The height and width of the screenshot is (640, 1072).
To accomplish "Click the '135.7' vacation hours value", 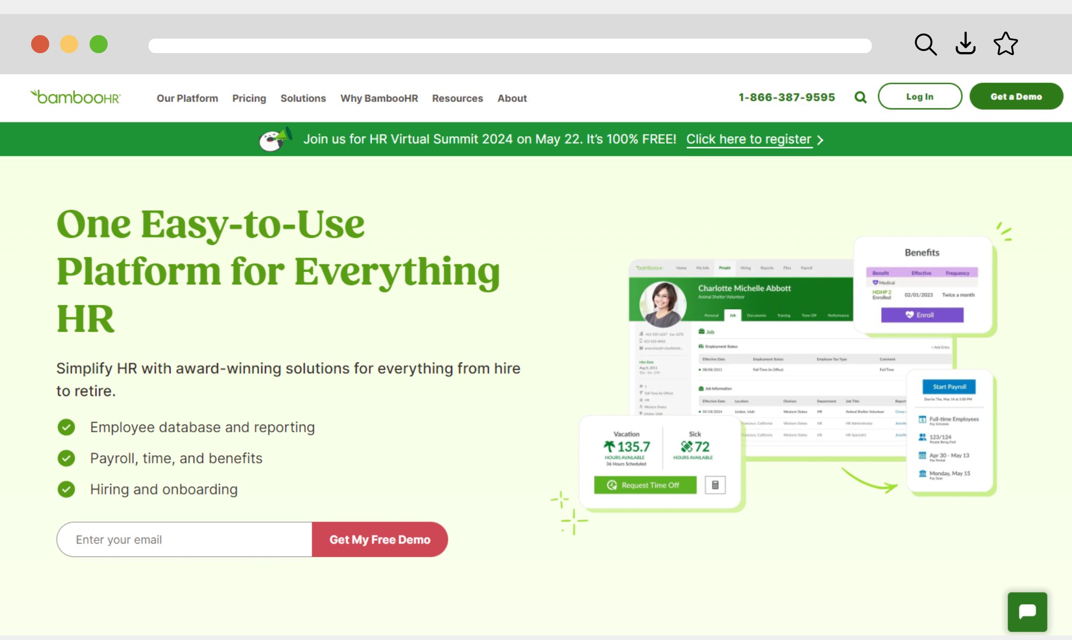I will tap(634, 447).
